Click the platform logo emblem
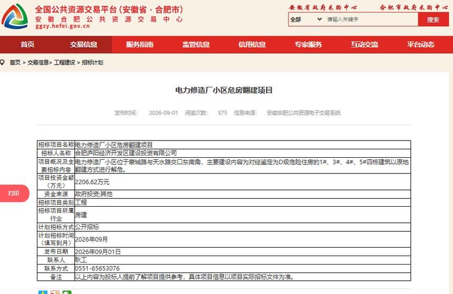 click(15, 16)
